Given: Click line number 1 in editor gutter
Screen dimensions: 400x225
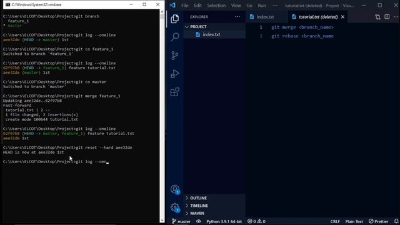Looking at the screenshot, I should [x=261, y=27].
